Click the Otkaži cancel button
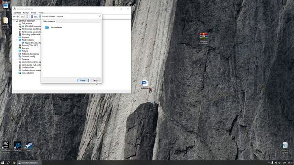 click(95, 81)
